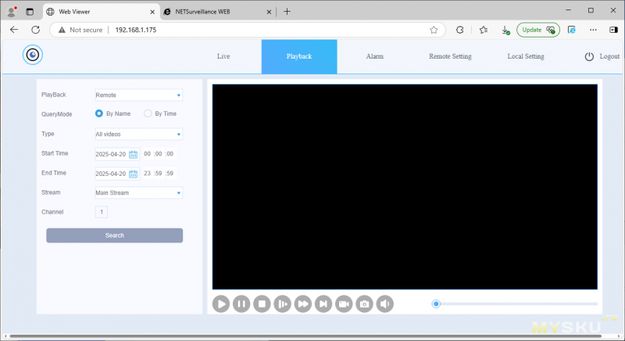Viewport: 625px width, 341px height.
Task: Select the By Name query mode
Action: coord(99,113)
